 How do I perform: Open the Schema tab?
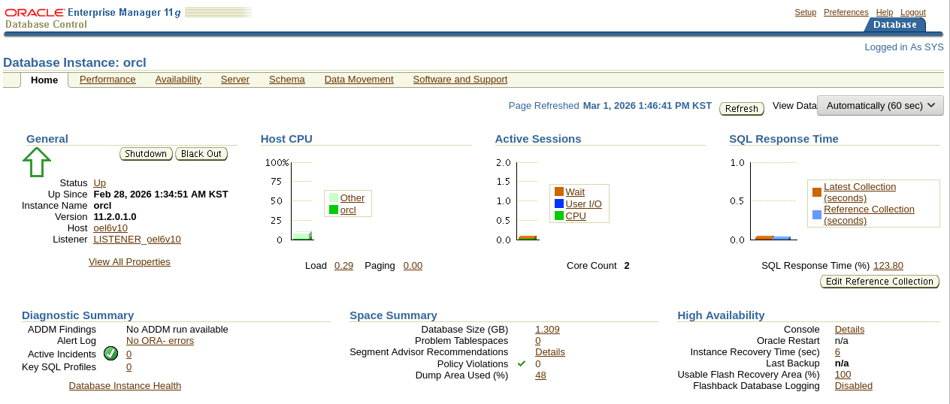[x=287, y=80]
